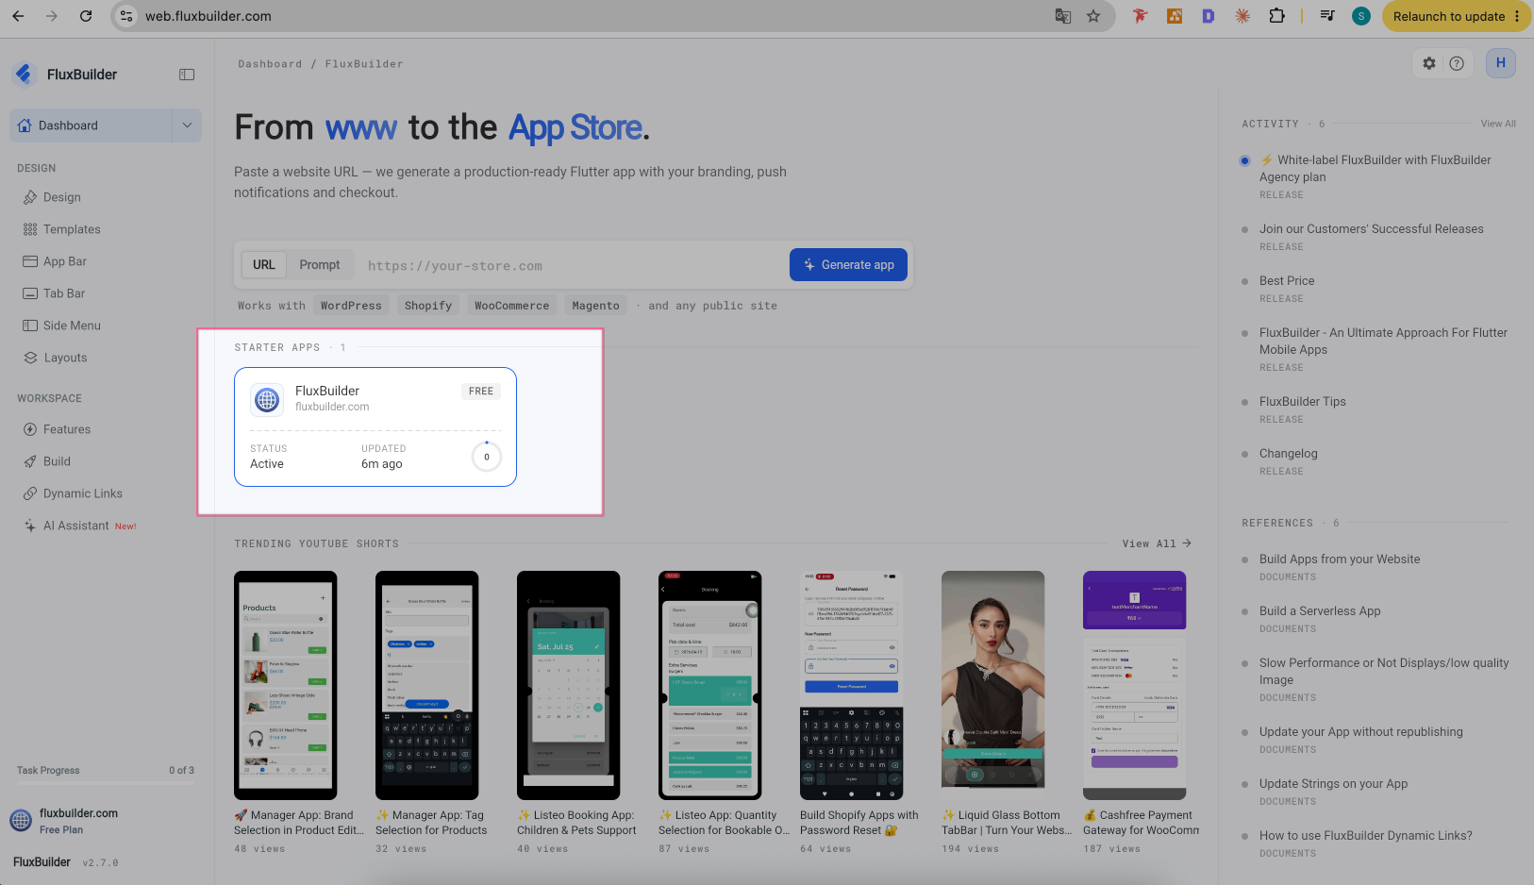The image size is (1534, 885).
Task: Reload the page with browser refresh icon
Action: coord(86,16)
